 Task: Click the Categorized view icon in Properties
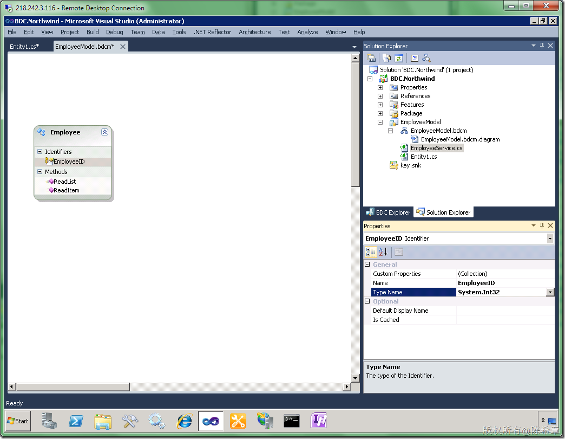pyautogui.click(x=371, y=252)
